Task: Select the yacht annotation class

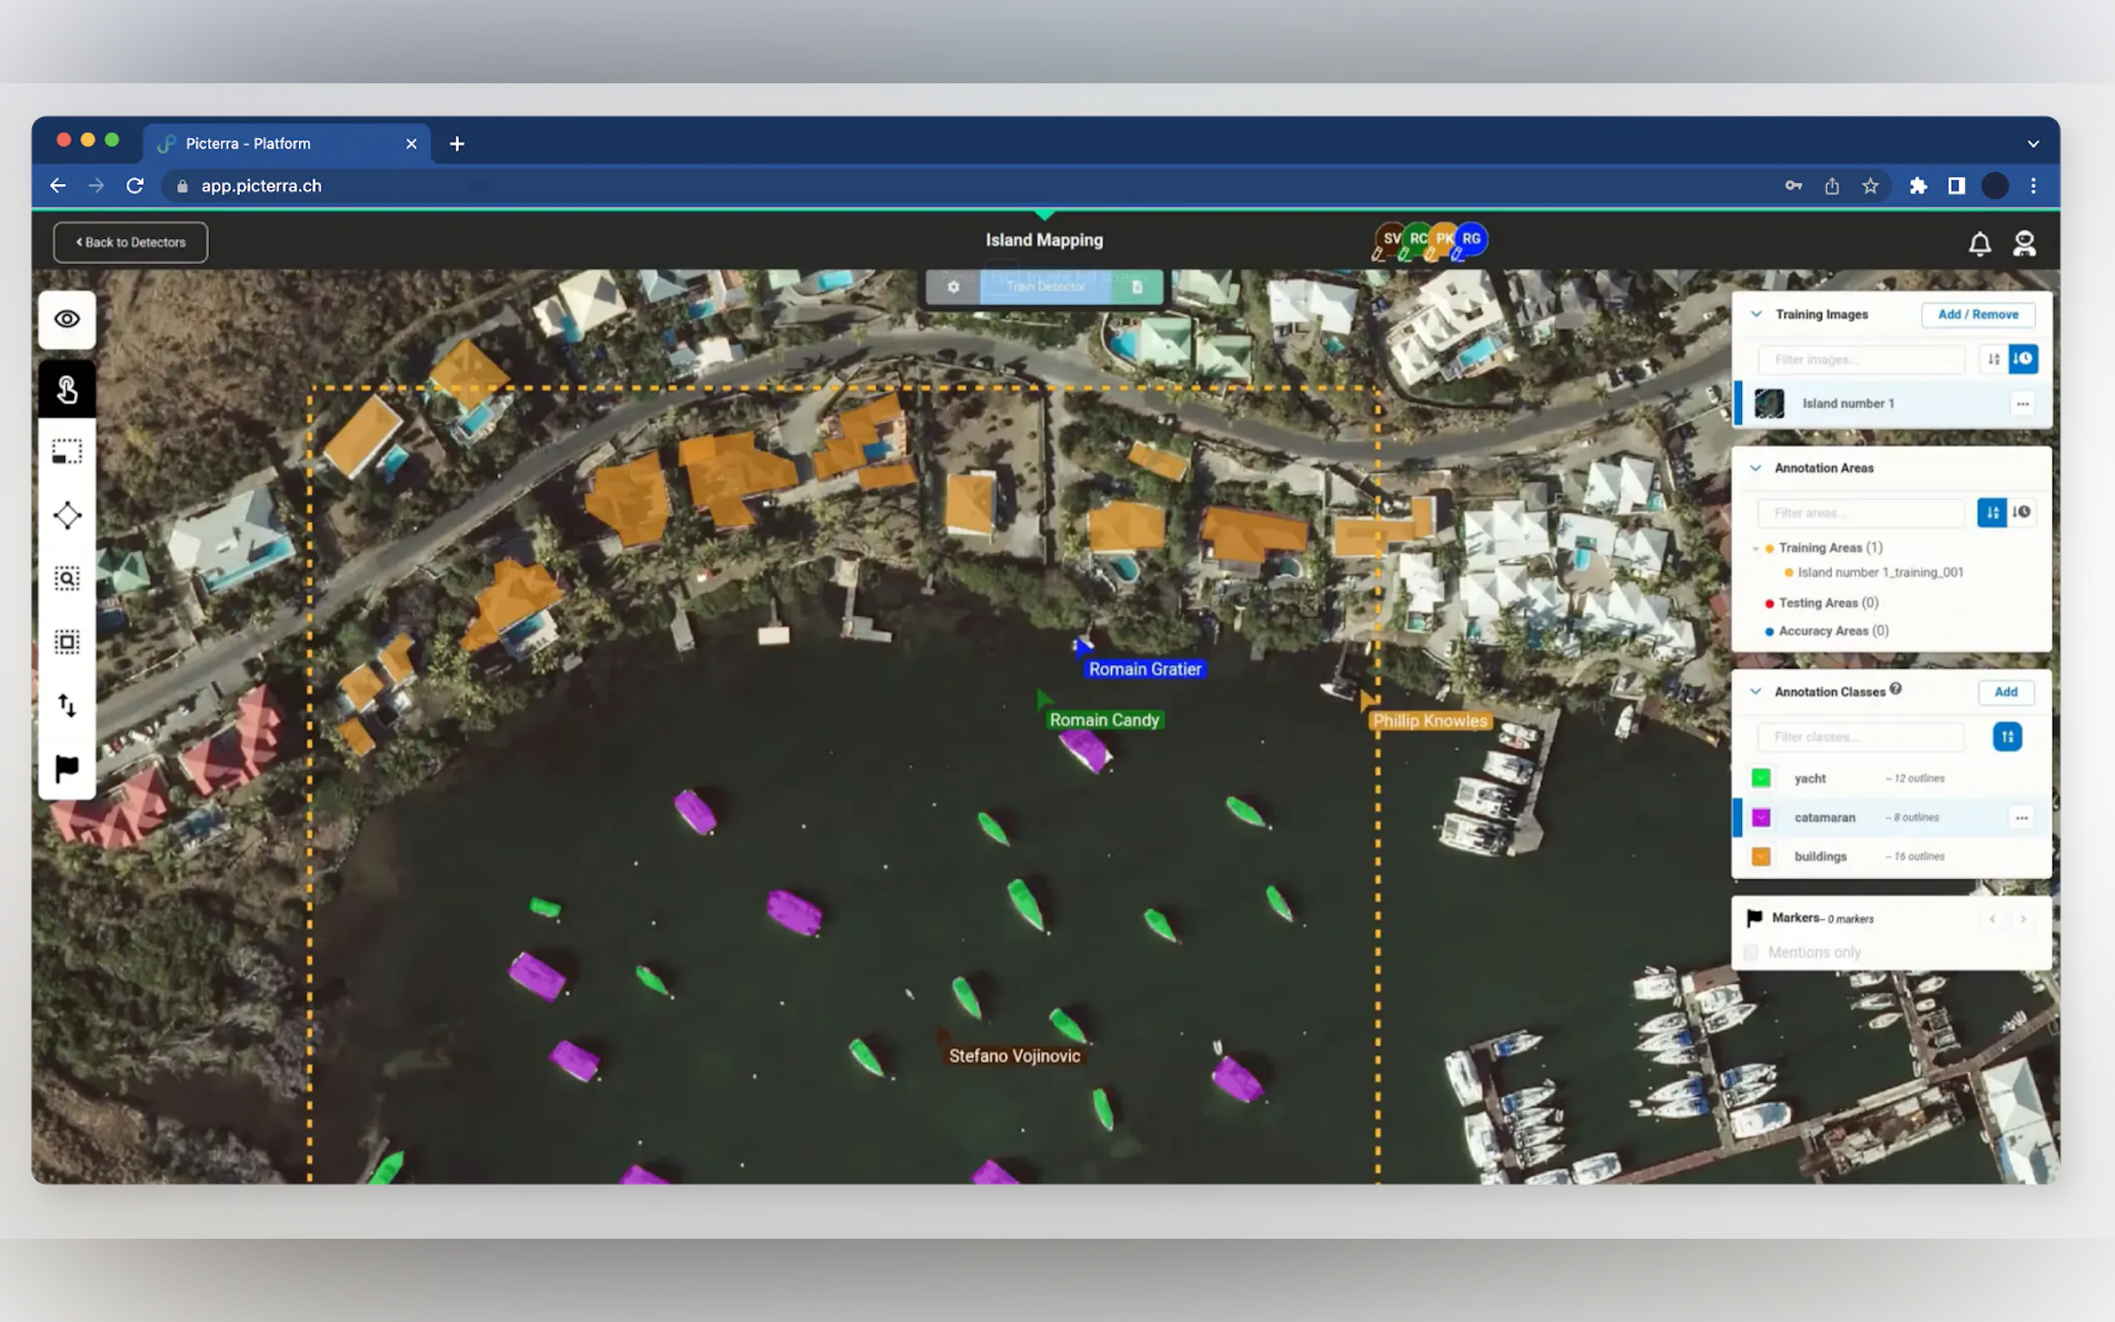Action: point(1810,778)
